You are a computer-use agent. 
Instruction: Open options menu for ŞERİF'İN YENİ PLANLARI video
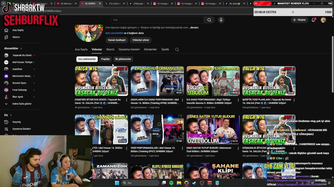click(294, 100)
